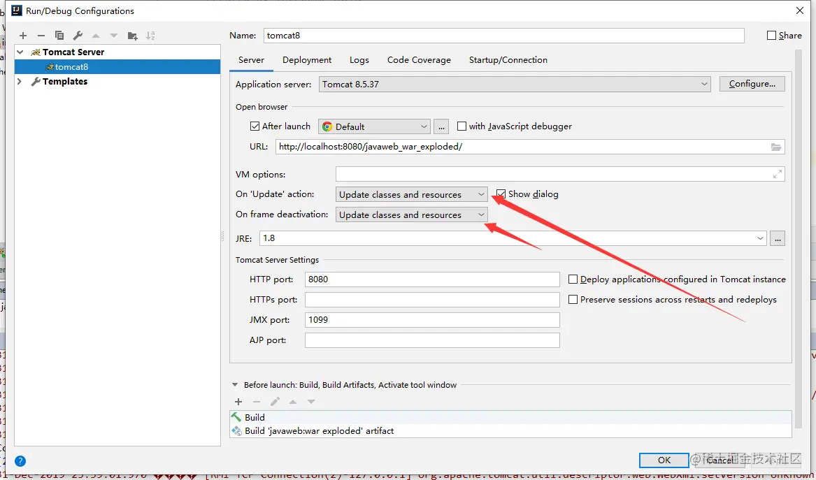
Task: Expand VM options field editor
Action: pyautogui.click(x=778, y=174)
